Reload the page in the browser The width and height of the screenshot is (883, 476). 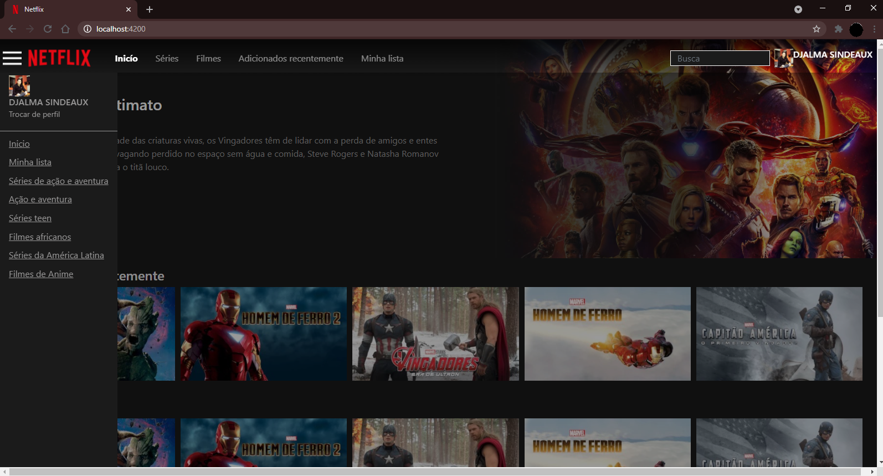tap(48, 29)
